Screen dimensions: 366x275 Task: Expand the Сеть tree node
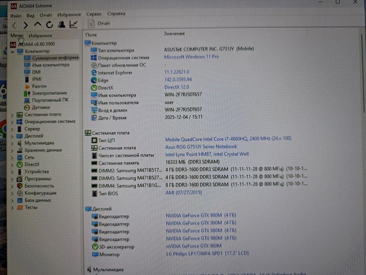pos(13,158)
